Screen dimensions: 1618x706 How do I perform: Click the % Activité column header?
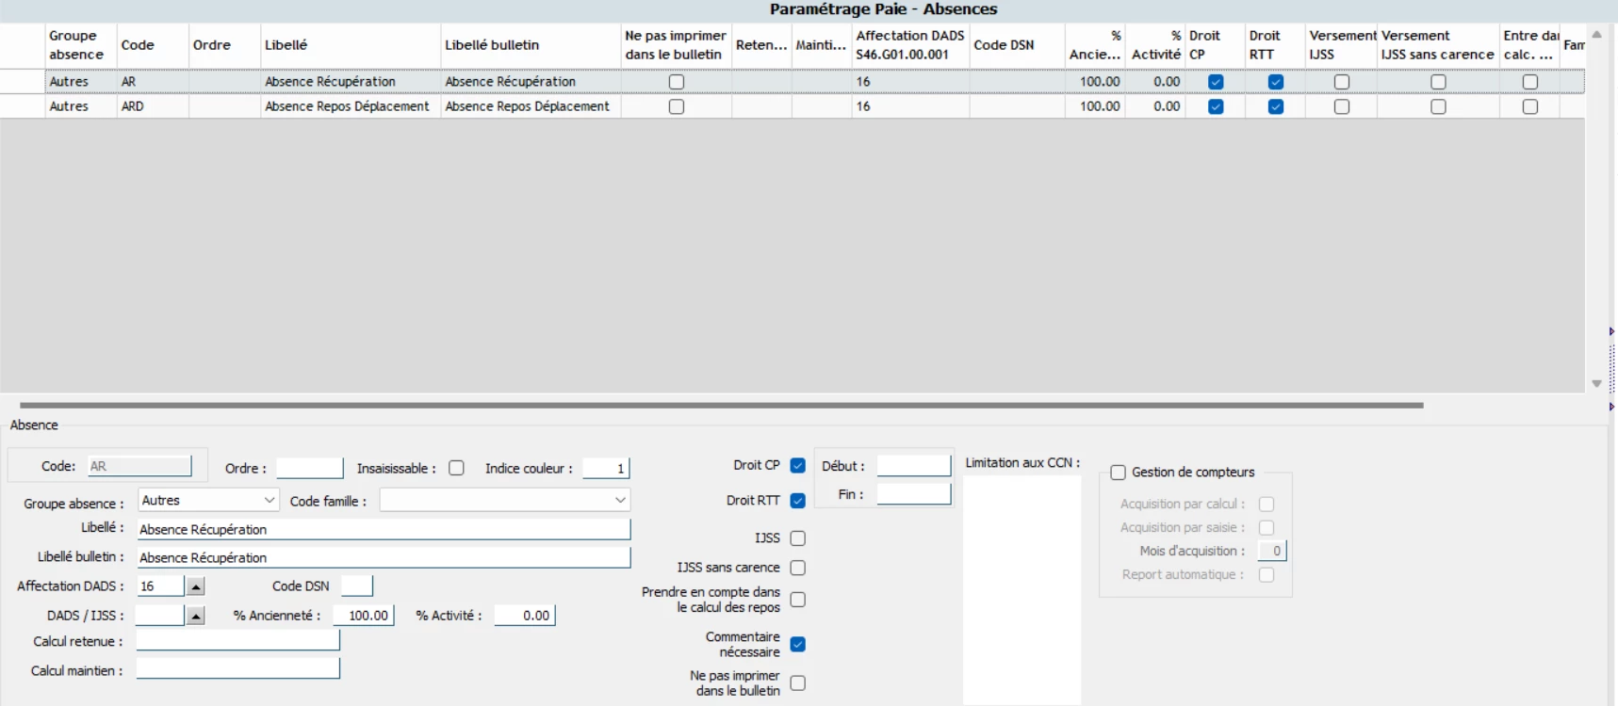pyautogui.click(x=1154, y=45)
